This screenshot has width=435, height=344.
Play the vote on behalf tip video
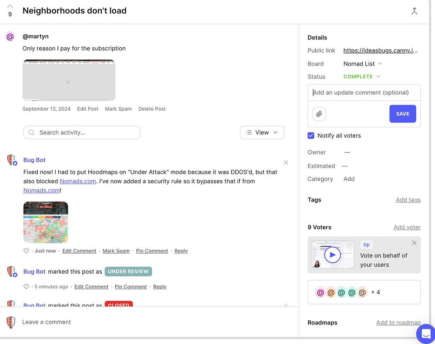332,255
